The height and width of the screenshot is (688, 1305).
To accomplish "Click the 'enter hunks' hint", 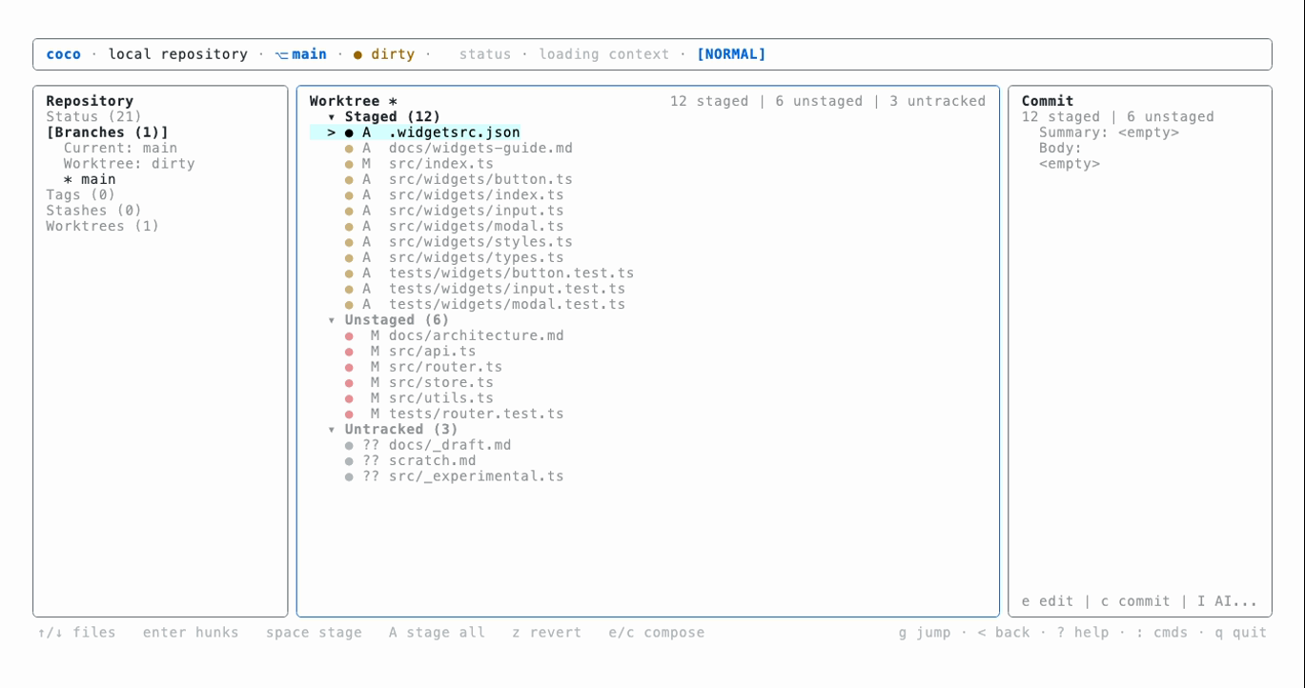I will [191, 633].
